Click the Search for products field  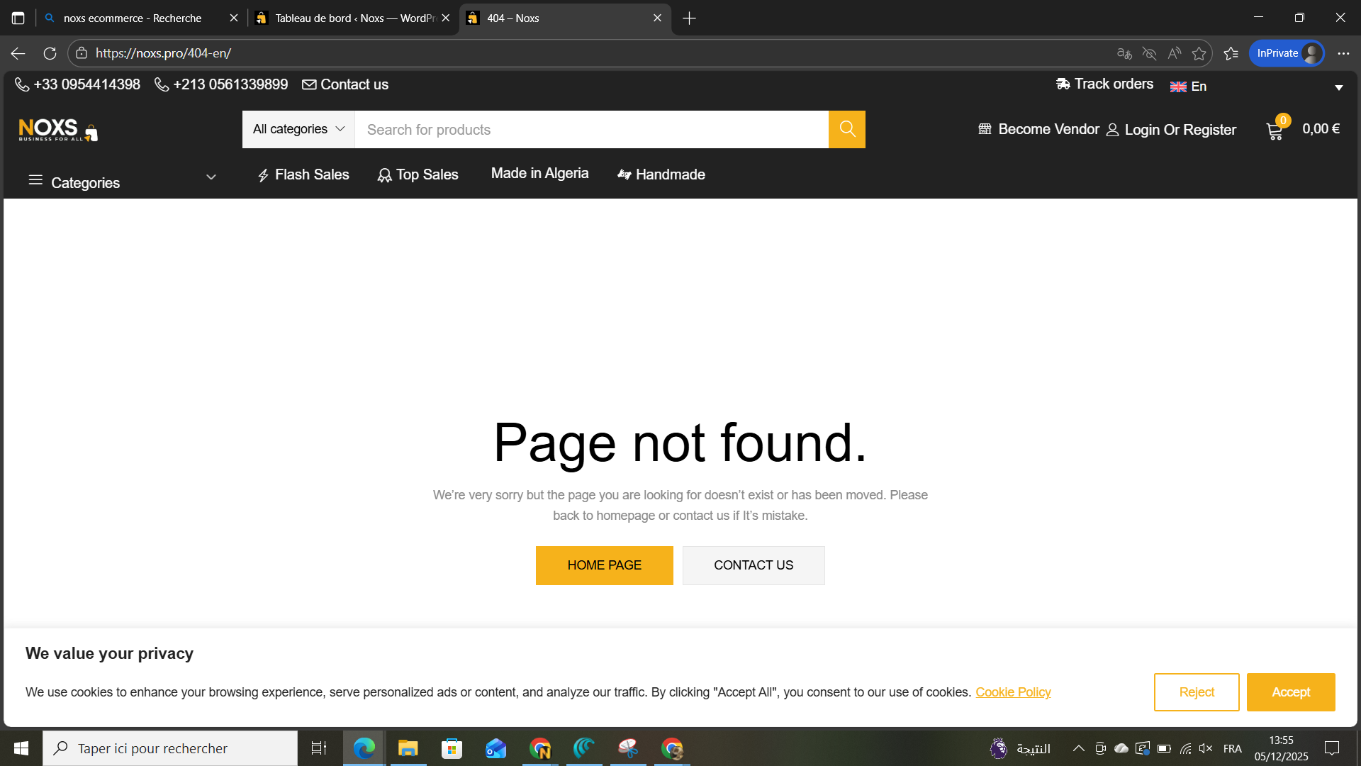(590, 129)
